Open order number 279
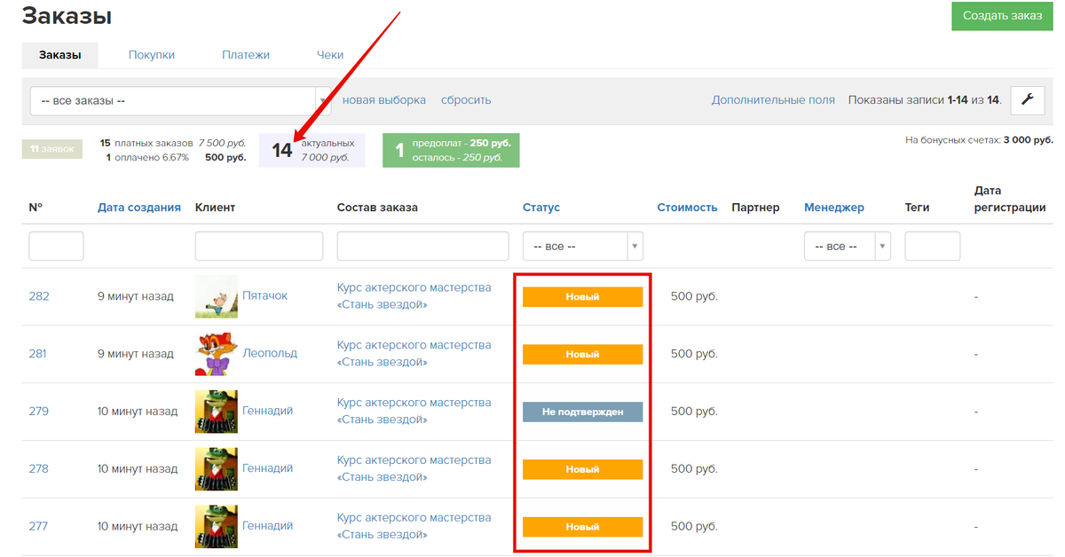 point(39,412)
